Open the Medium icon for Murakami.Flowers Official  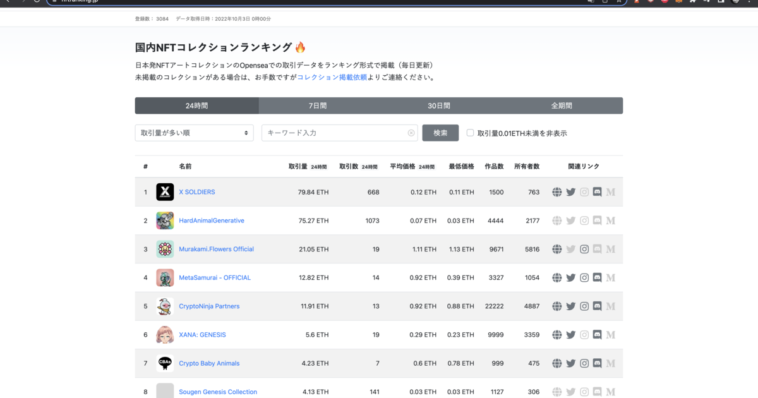pos(610,249)
